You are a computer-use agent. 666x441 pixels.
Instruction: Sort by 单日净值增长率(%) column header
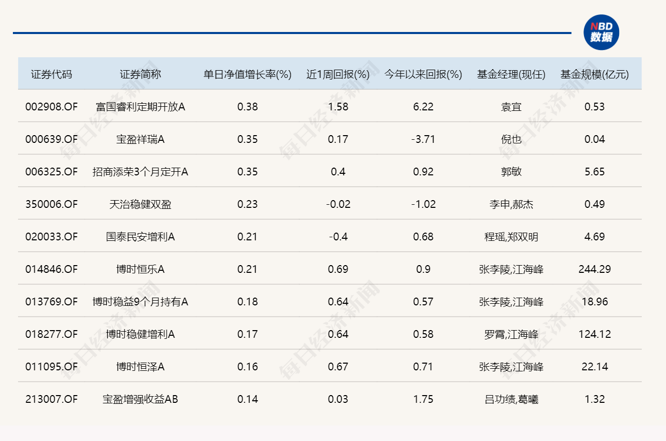pos(247,74)
